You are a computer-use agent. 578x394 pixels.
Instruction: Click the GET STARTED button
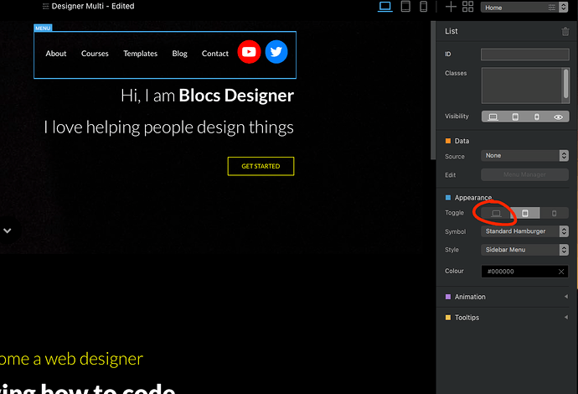point(261,166)
